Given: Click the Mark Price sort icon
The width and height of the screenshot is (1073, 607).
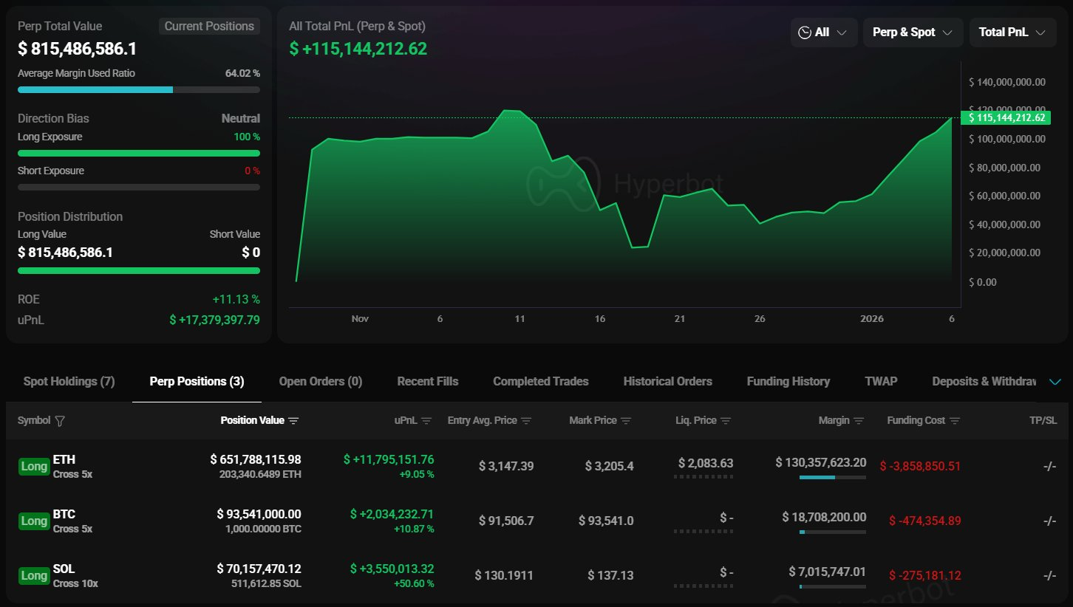Looking at the screenshot, I should click(626, 421).
